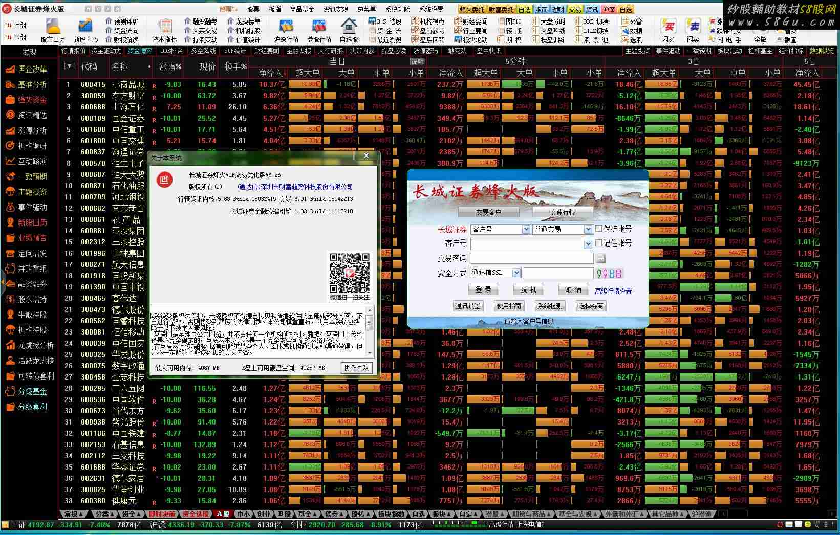
Task: Click the 自选股 house icon
Action: (349, 30)
